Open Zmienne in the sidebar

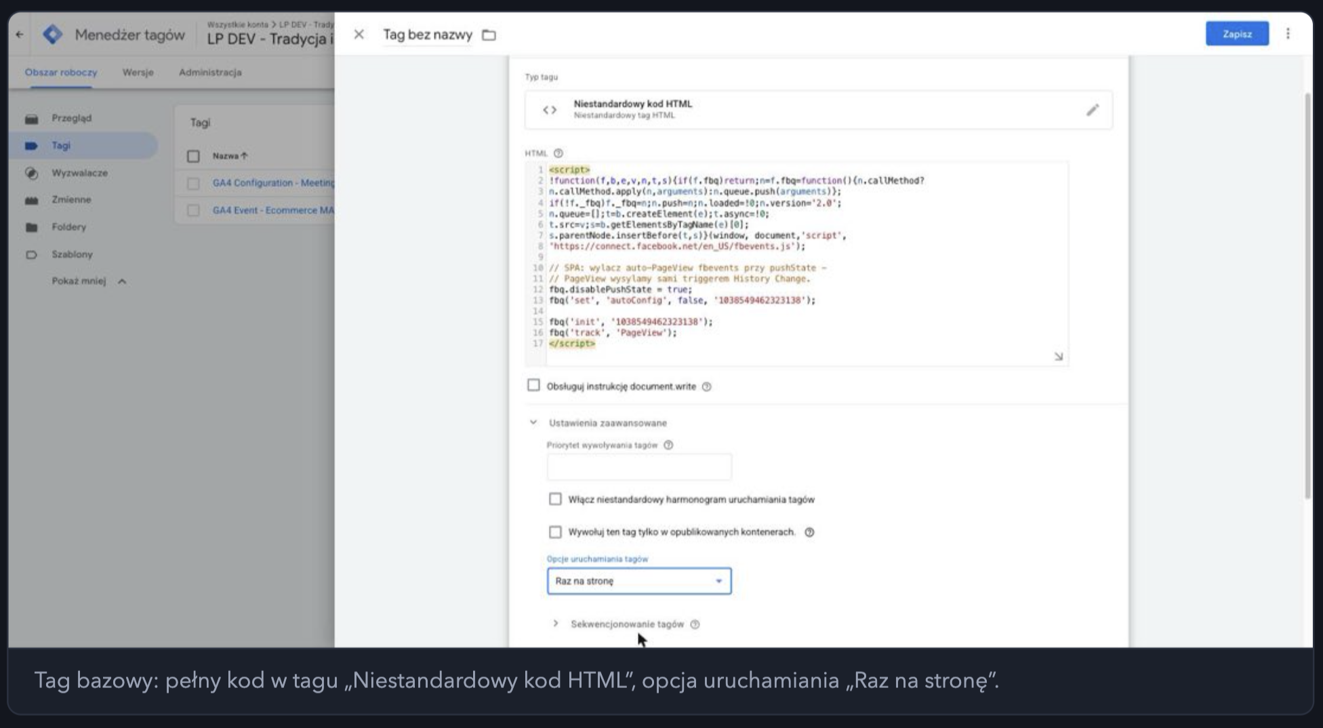(x=71, y=200)
